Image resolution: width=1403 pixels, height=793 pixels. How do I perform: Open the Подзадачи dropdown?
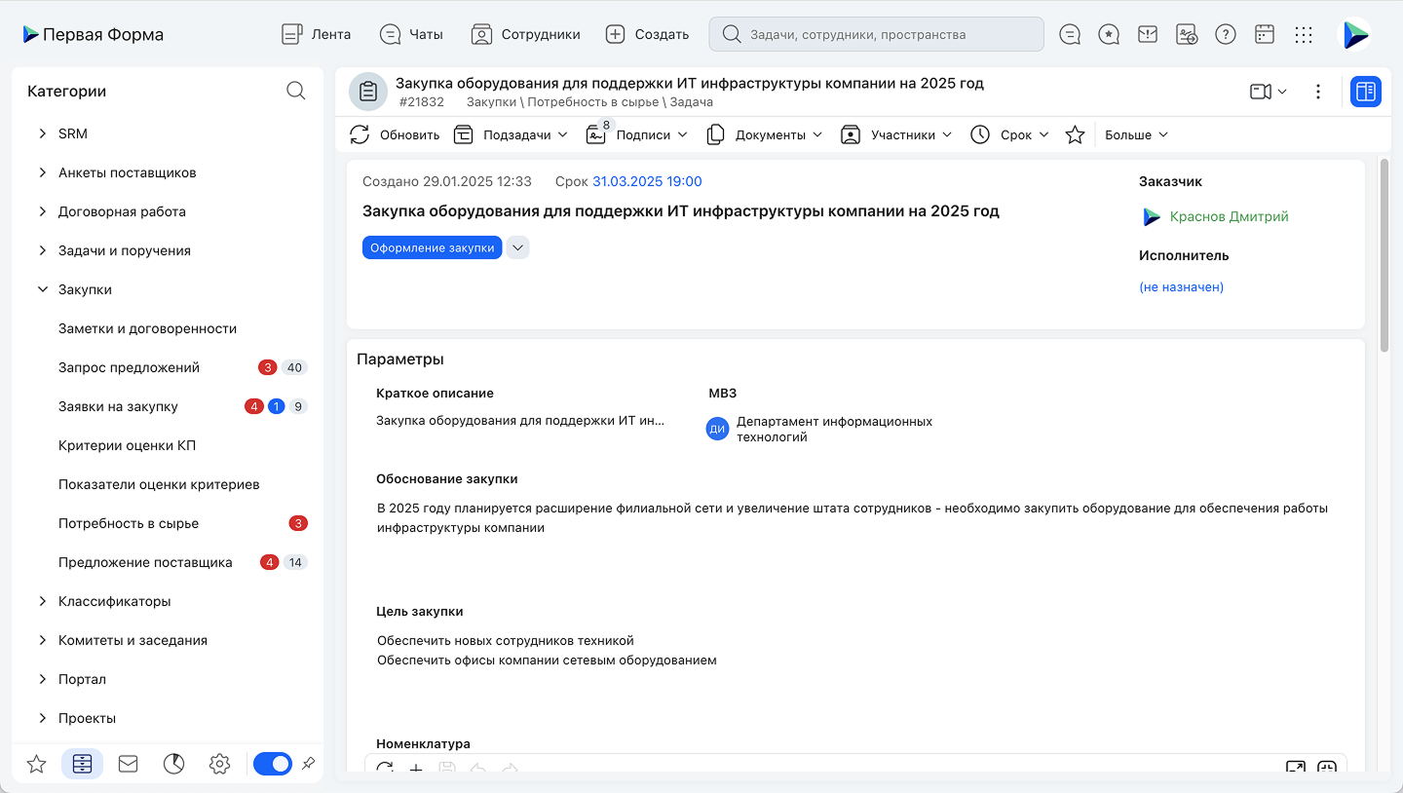point(511,134)
